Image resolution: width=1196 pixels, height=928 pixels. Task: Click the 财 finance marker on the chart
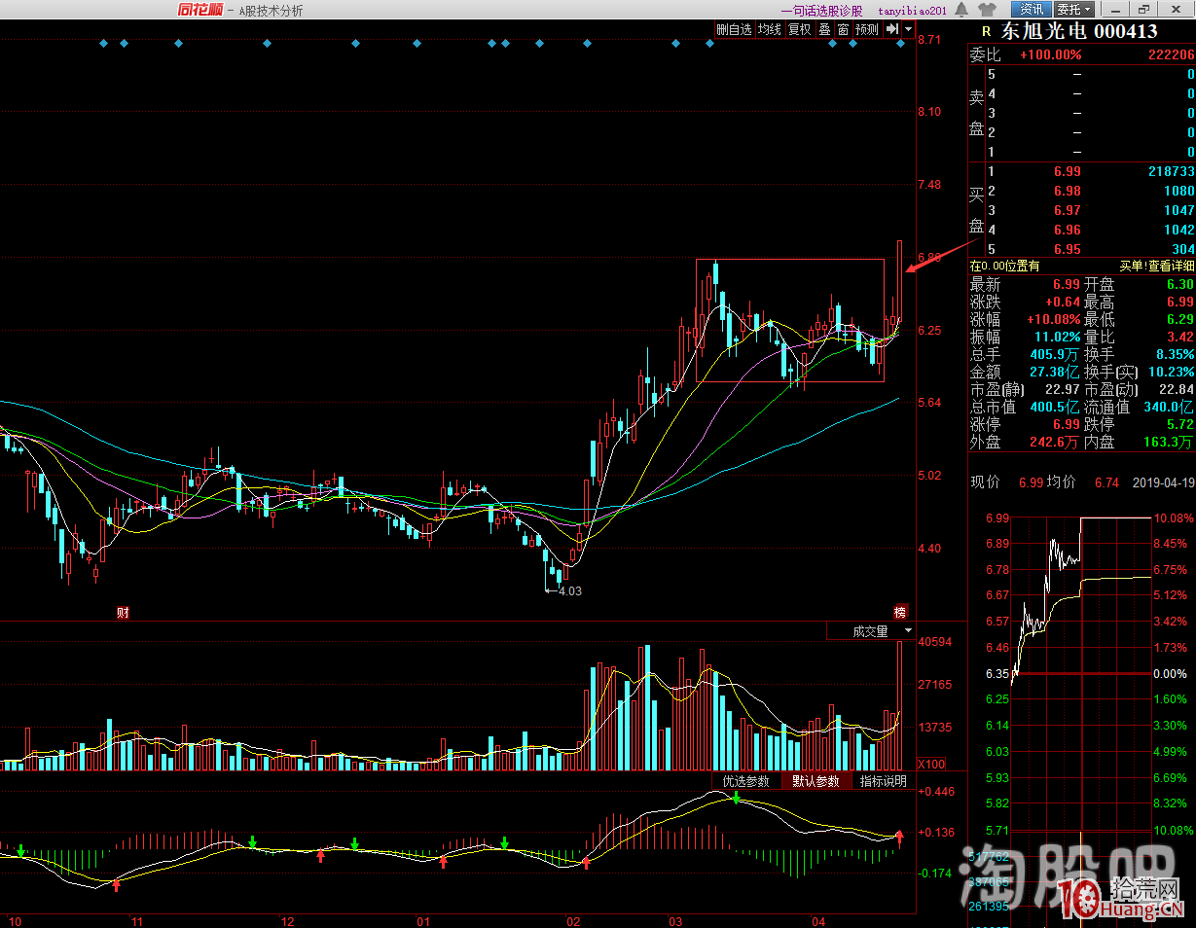pyautogui.click(x=123, y=612)
